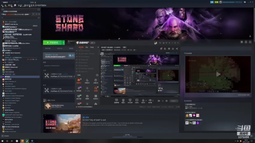This screenshot has height=143, width=255.
Task: Play the developer broadcast video thumbnail
Action: tap(218, 74)
